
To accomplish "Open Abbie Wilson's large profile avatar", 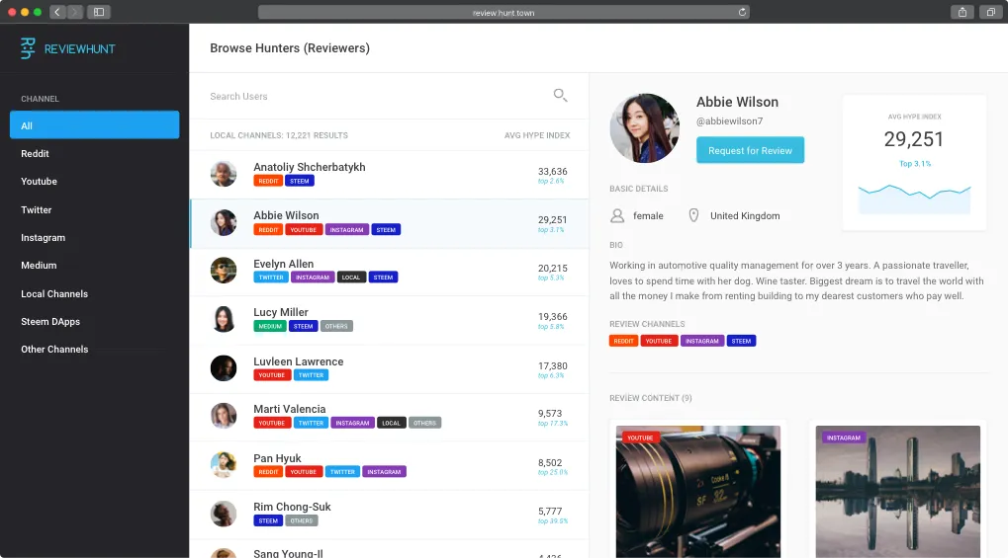I will point(644,128).
